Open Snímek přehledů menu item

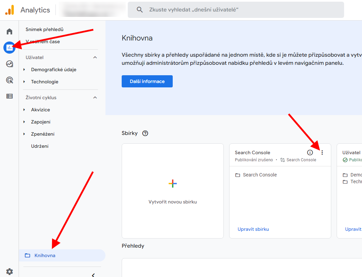[x=45, y=29]
